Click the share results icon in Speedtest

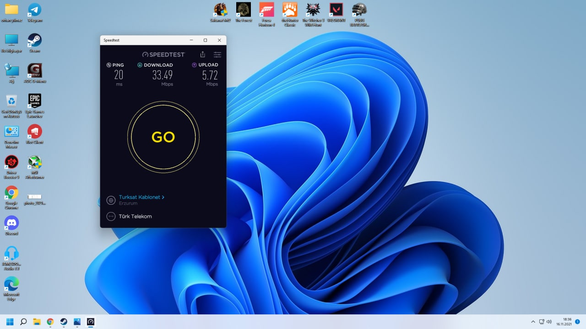click(x=203, y=54)
